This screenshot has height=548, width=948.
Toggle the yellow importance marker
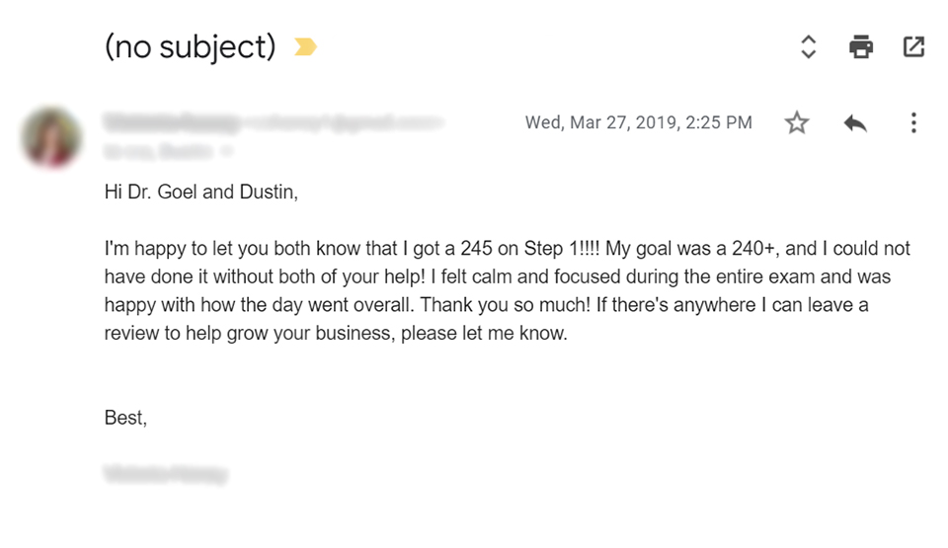tap(305, 46)
